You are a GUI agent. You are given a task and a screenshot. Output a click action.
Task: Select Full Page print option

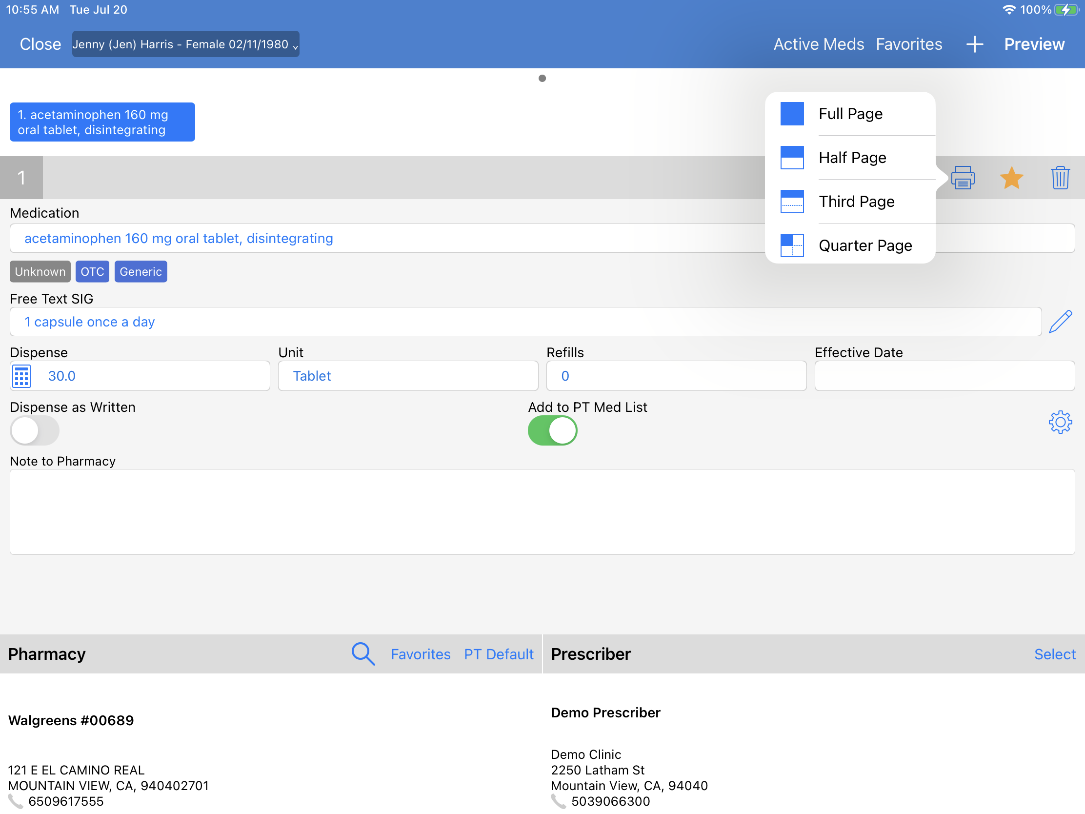(x=850, y=114)
